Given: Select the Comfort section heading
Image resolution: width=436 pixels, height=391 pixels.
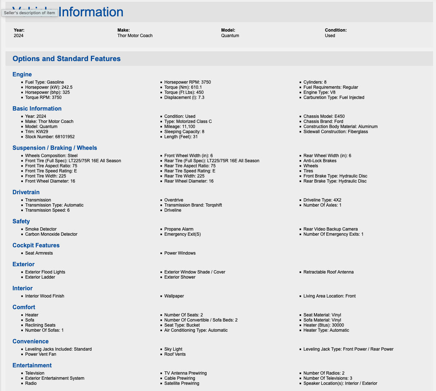Looking at the screenshot, I should pos(24,307).
